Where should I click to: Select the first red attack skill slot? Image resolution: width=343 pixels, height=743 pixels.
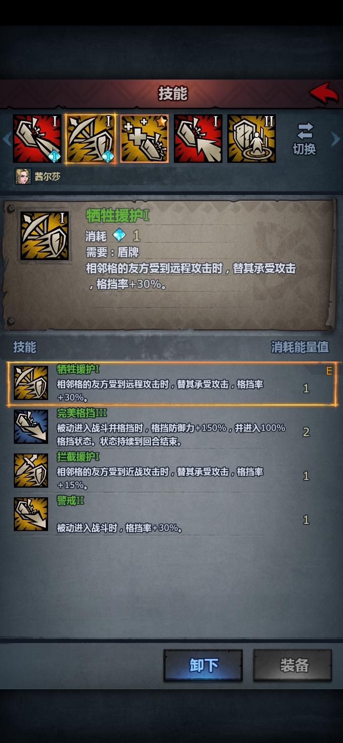click(x=37, y=139)
